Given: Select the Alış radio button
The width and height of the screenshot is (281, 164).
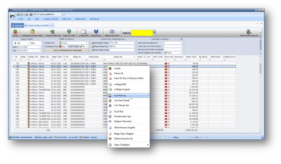Looking at the screenshot, I should point(15,43).
